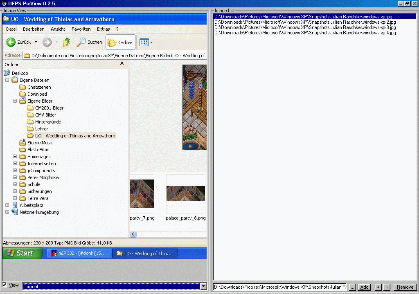Collapse the Eigene Dateien tree node
Screen dimensions: 419x294
pyautogui.click(x=7, y=80)
